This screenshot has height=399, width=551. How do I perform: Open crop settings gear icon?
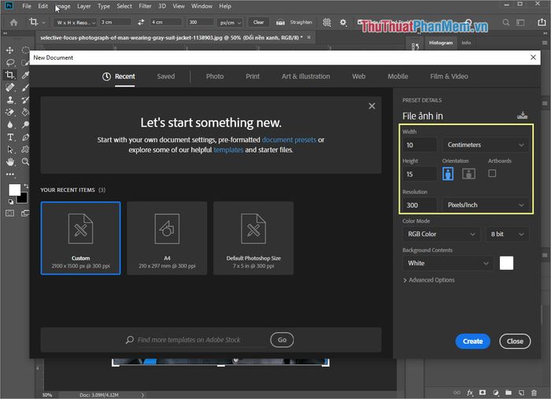point(343,23)
